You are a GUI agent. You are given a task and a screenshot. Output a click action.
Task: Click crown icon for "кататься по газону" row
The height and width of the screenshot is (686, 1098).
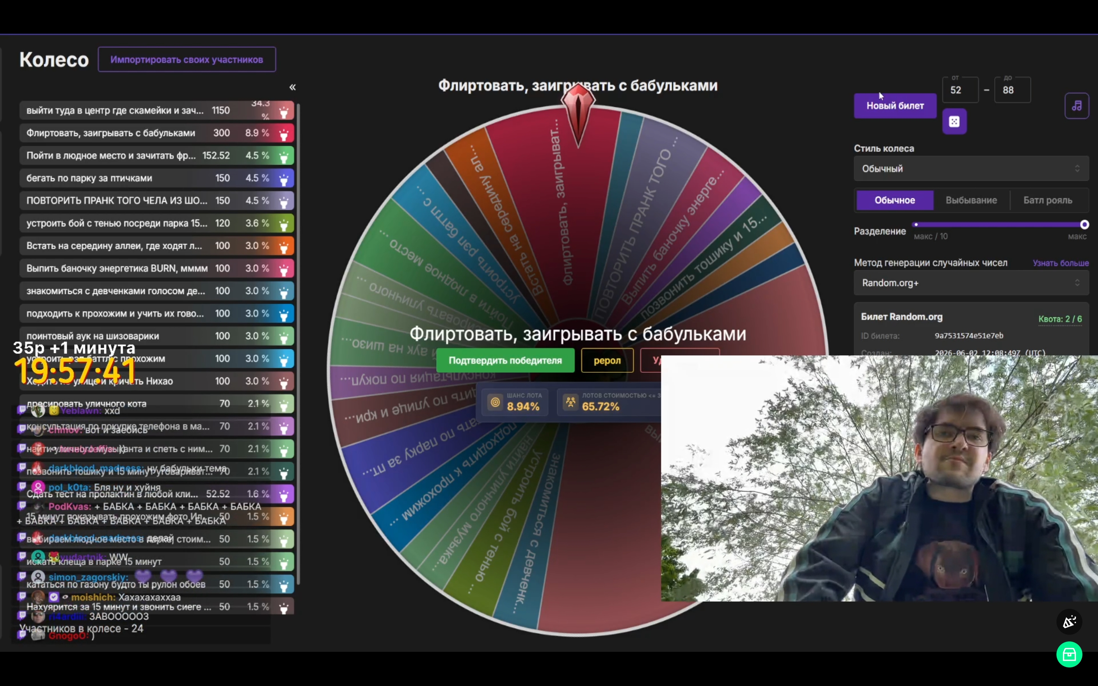coord(284,585)
